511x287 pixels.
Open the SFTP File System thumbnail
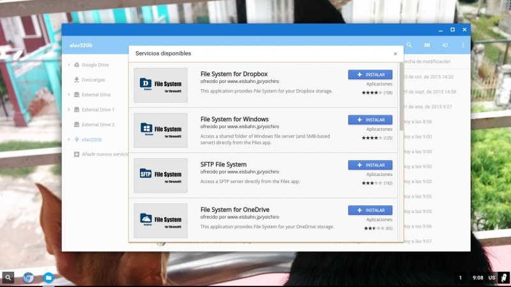pyautogui.click(x=160, y=176)
